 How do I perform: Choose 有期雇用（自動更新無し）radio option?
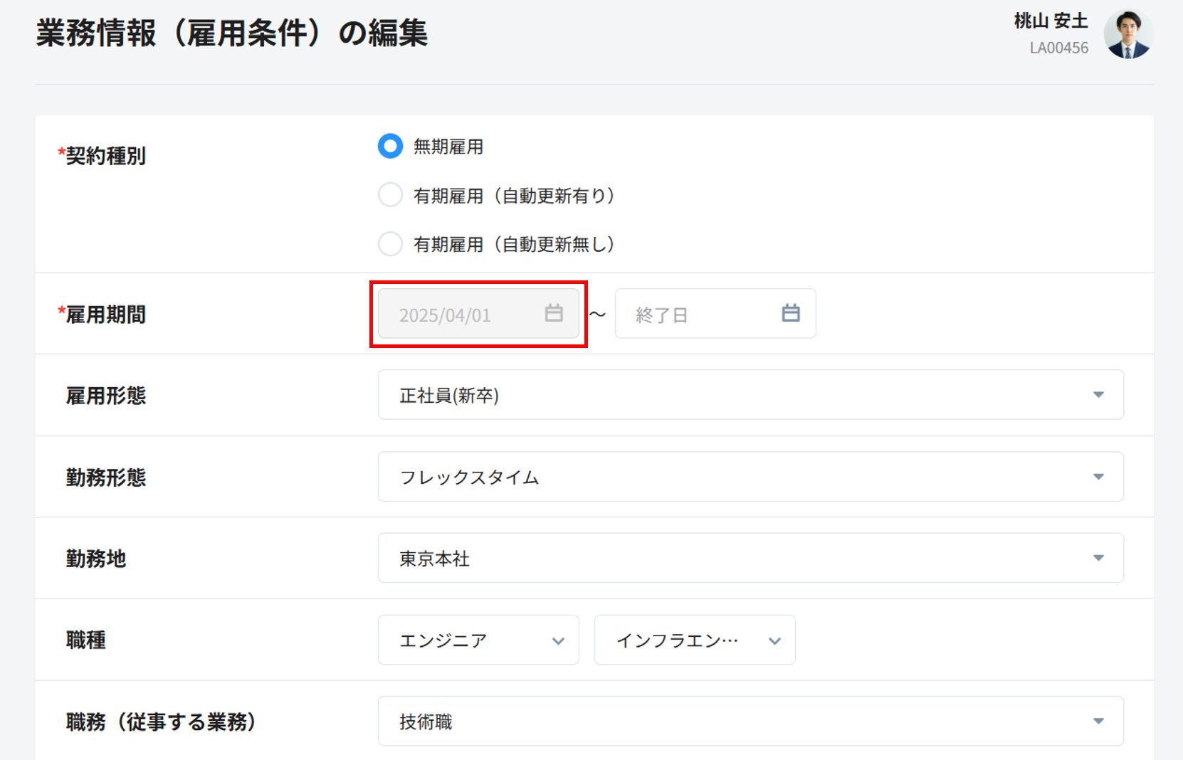[x=390, y=244]
